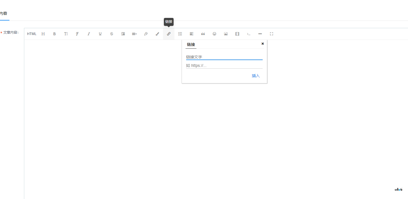The width and height of the screenshot is (408, 199).
Task: Open the font family tool
Action: point(77,34)
